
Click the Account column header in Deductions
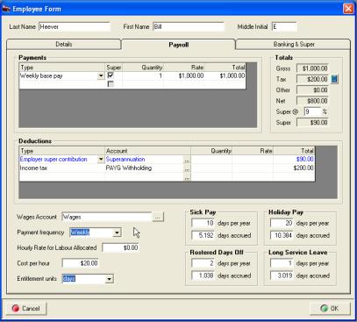147,151
